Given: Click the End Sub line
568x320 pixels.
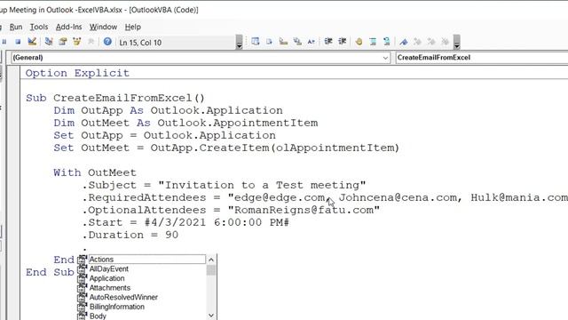Looking at the screenshot, I should (x=50, y=272).
